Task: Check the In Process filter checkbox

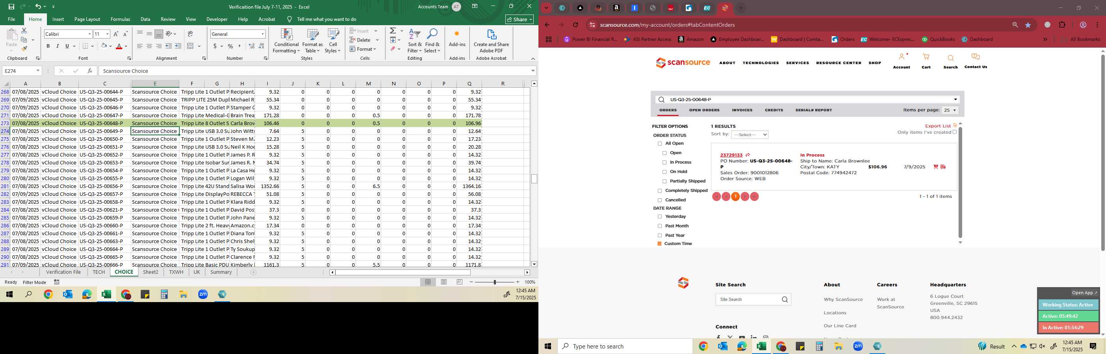Action: [x=665, y=162]
